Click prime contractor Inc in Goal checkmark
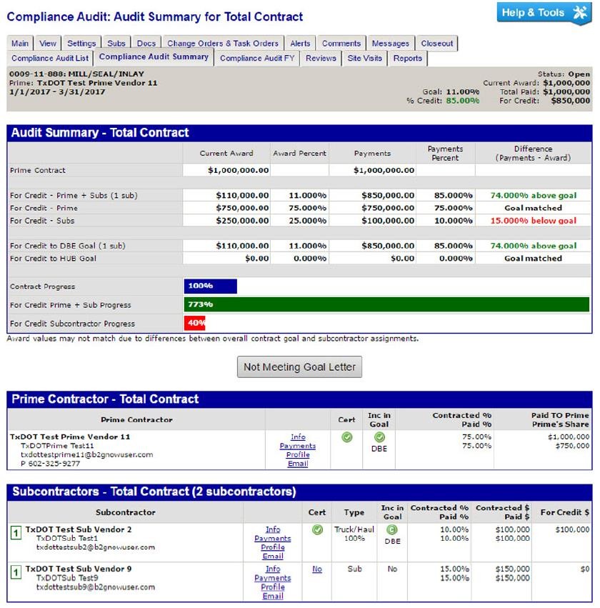Screen dimensions: 600x608 click(x=379, y=437)
